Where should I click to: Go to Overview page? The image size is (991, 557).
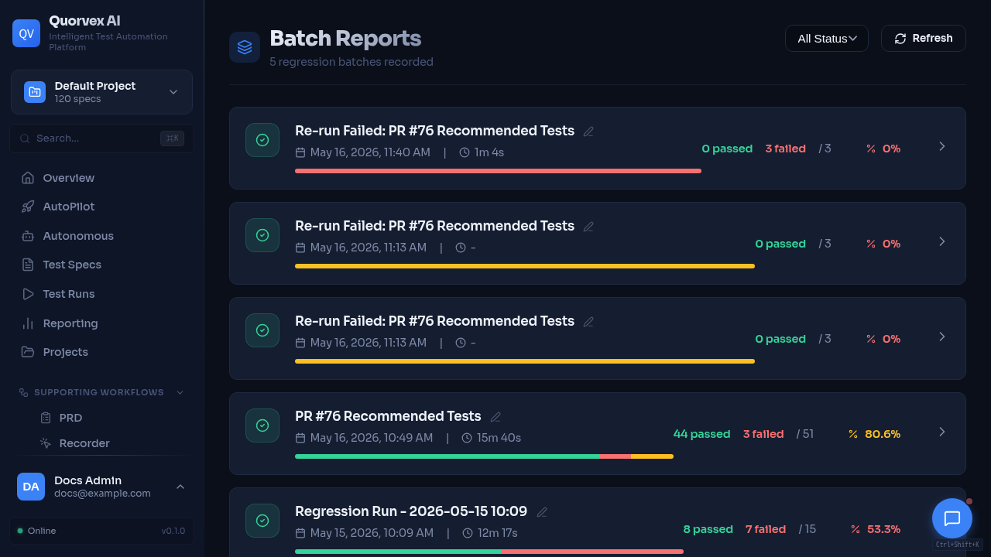[101, 178]
